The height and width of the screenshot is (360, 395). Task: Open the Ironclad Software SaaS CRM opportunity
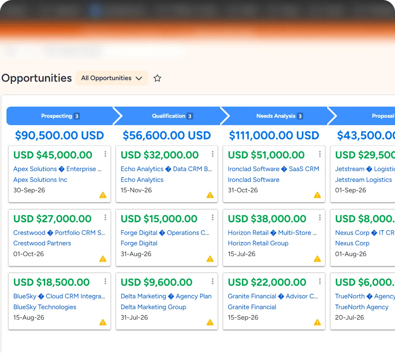(273, 169)
